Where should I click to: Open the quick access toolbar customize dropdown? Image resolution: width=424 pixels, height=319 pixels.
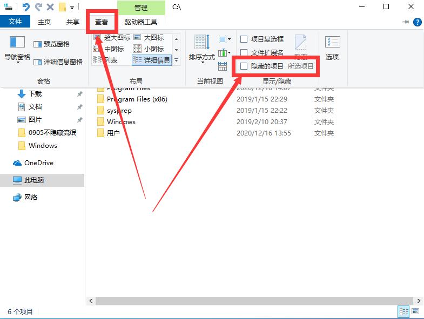(72, 8)
